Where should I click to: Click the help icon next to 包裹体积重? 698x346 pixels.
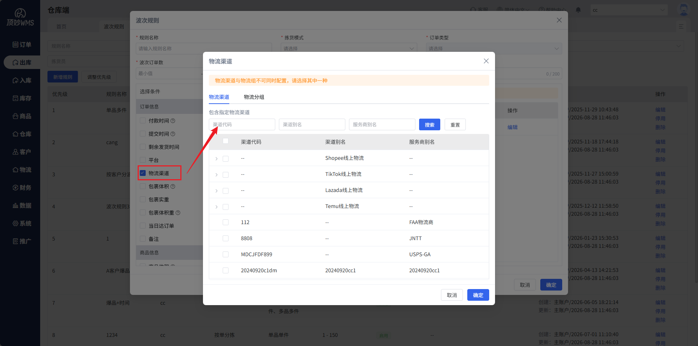tap(178, 213)
